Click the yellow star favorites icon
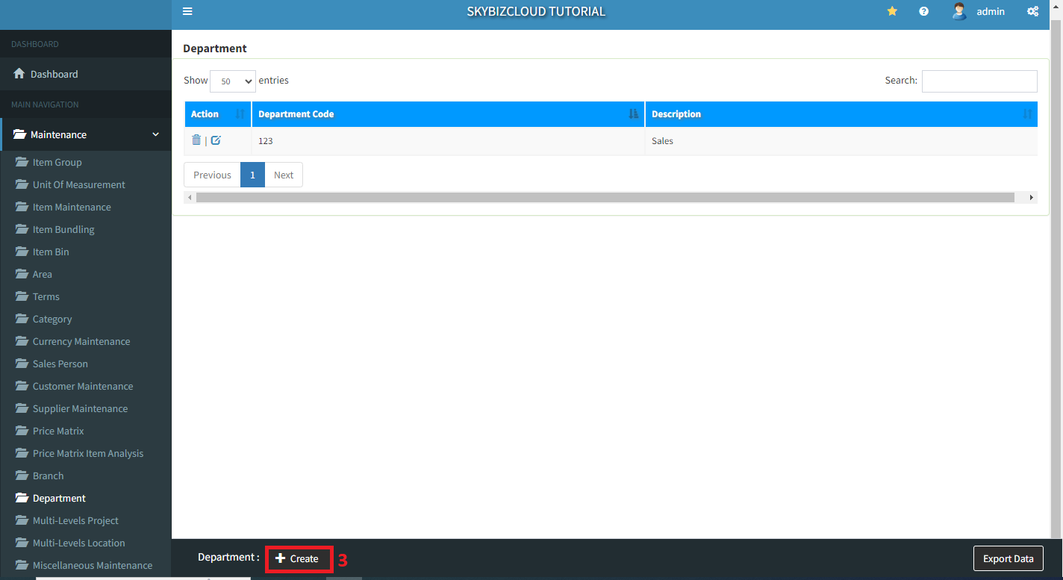Image resolution: width=1063 pixels, height=580 pixels. [x=892, y=11]
